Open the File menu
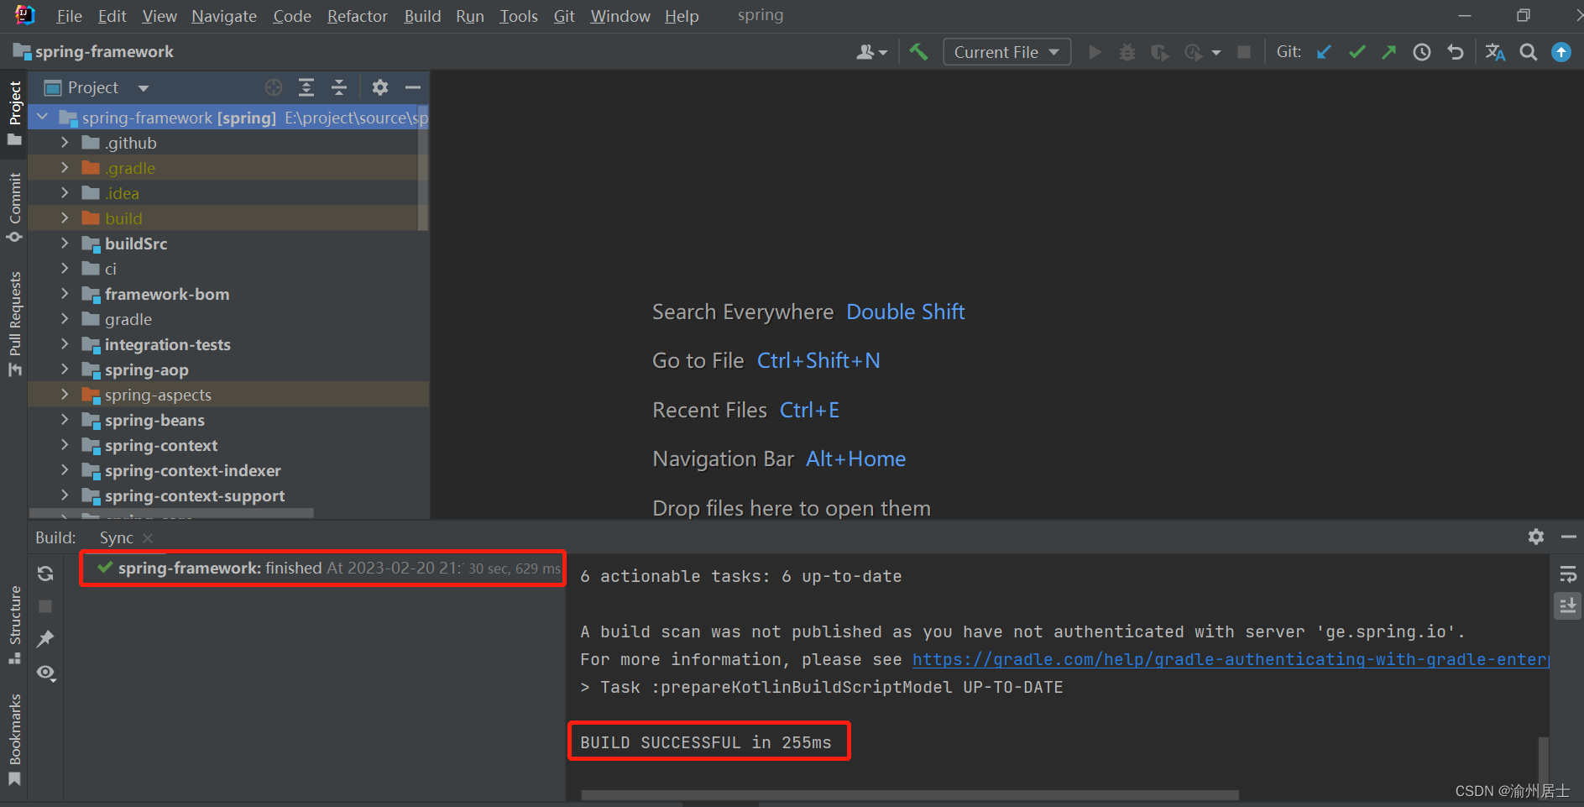Viewport: 1584px width, 807px height. coord(69,16)
